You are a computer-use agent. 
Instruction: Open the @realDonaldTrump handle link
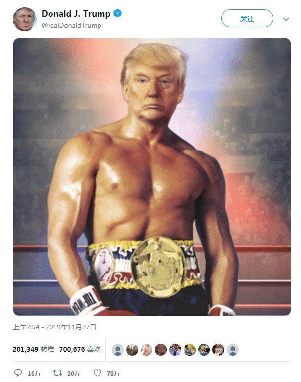[x=71, y=25]
